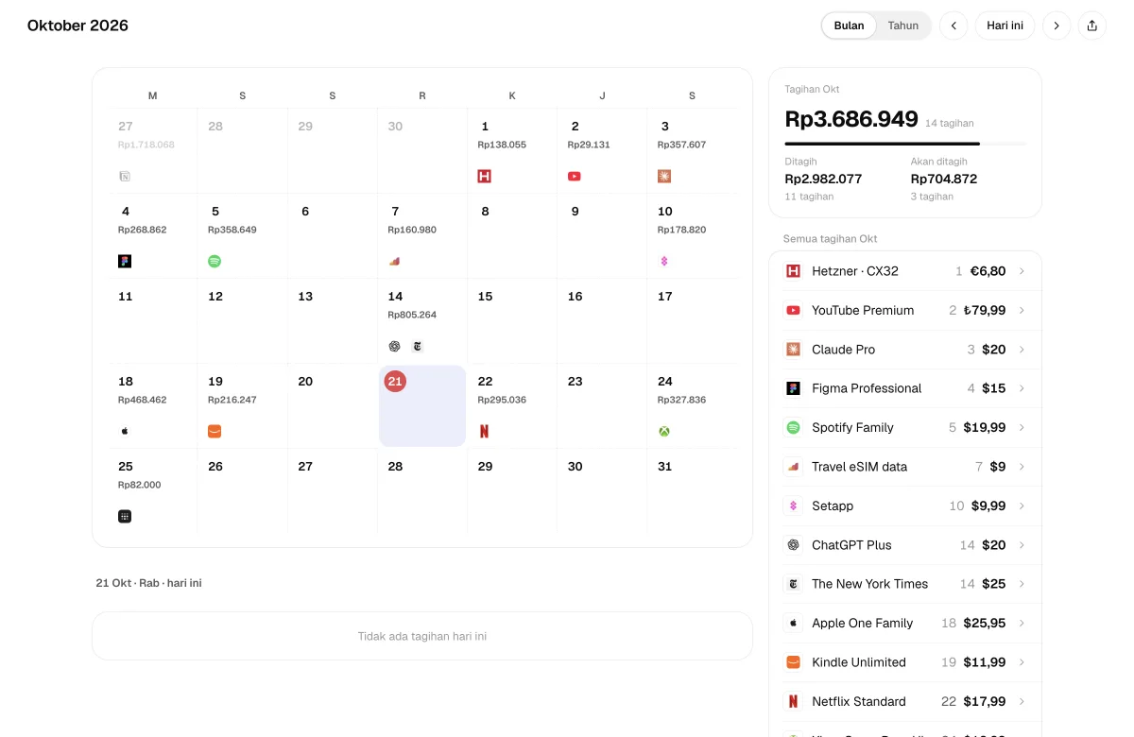Viewport: 1134px width, 737px height.
Task: Click Ditagih amount Rp2.982.077
Action: pyautogui.click(x=823, y=179)
